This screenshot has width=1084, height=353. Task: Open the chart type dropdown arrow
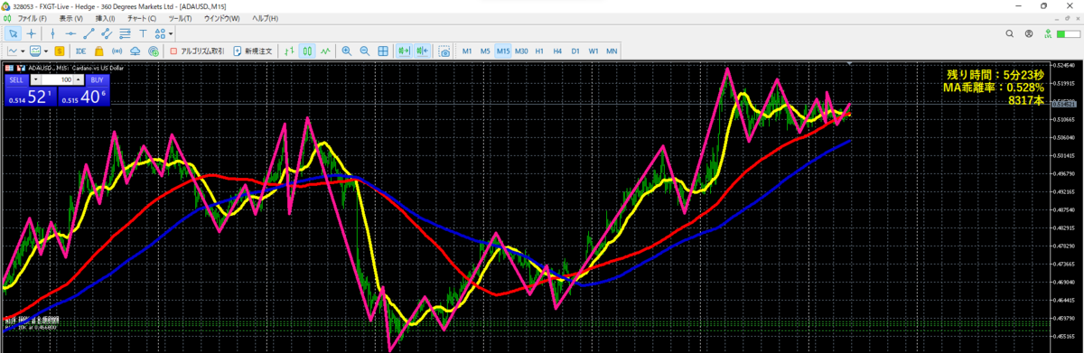[23, 51]
